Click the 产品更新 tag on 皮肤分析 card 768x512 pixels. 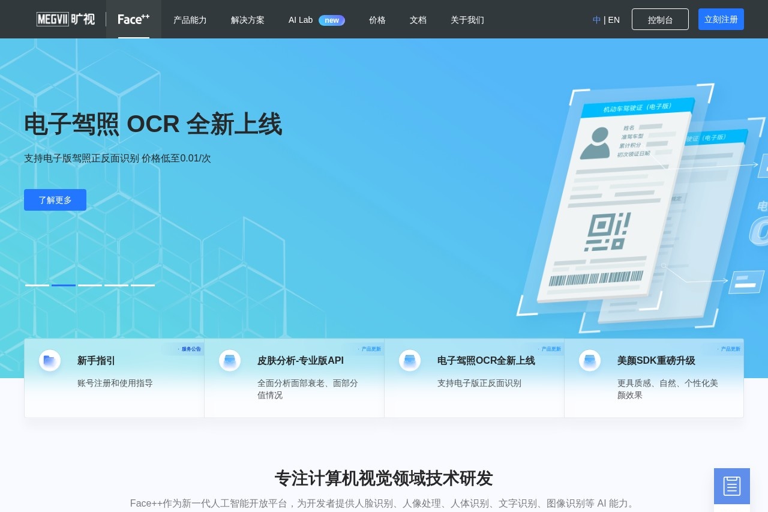370,349
